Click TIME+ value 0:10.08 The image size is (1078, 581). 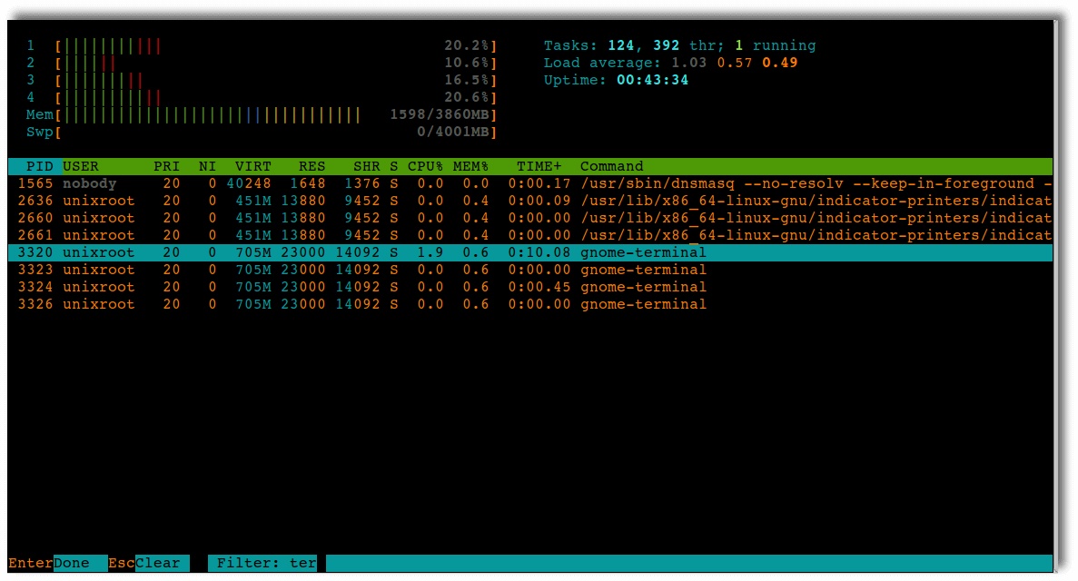(x=539, y=252)
